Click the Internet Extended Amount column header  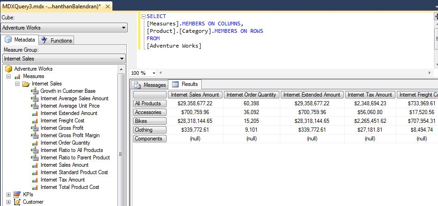pyautogui.click(x=312, y=95)
